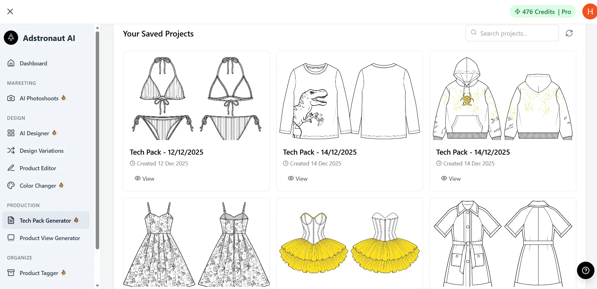
Task: Open the help question mark button
Action: coord(586,270)
